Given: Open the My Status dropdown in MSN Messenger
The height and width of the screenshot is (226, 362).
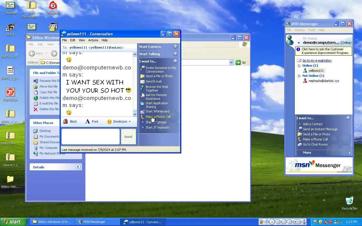Looking at the screenshot, I should point(299,43).
